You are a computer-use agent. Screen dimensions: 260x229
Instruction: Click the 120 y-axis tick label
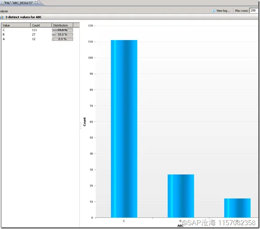(91, 26)
